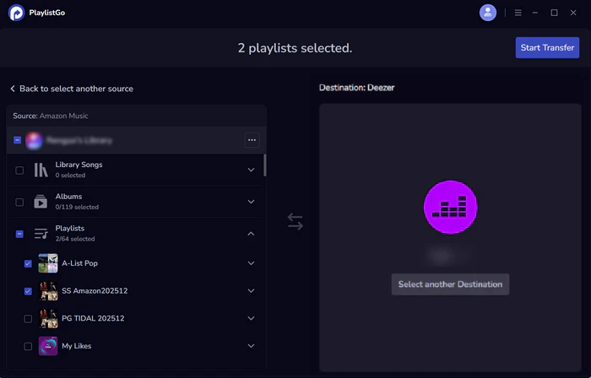This screenshot has width=591, height=378.
Task: Click the A-List Pop cover thumbnail
Action: [48, 263]
